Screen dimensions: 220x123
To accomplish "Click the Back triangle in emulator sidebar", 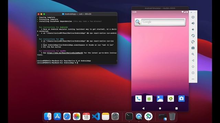I will [193, 60].
